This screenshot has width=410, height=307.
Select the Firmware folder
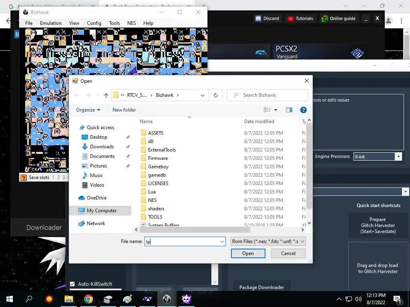click(x=158, y=158)
